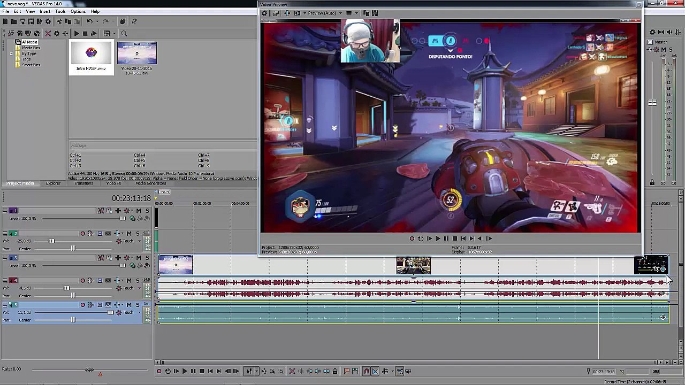Switch to the Project Media tab
Screen dimensions: 685x385
click(20, 183)
